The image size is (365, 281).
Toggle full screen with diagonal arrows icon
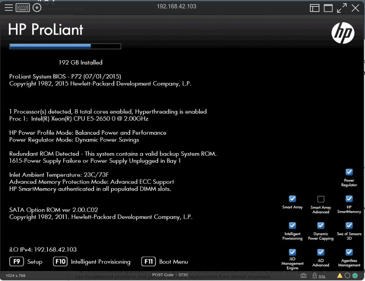point(342,8)
